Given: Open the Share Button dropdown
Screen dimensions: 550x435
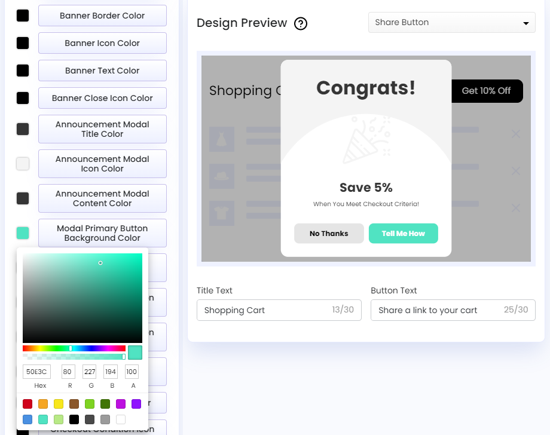Looking at the screenshot, I should [x=451, y=22].
